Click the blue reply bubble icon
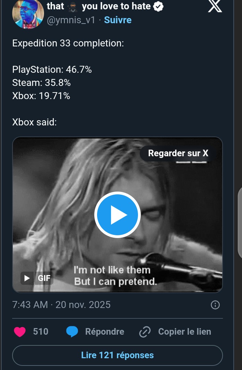242x370 pixels. 72,332
